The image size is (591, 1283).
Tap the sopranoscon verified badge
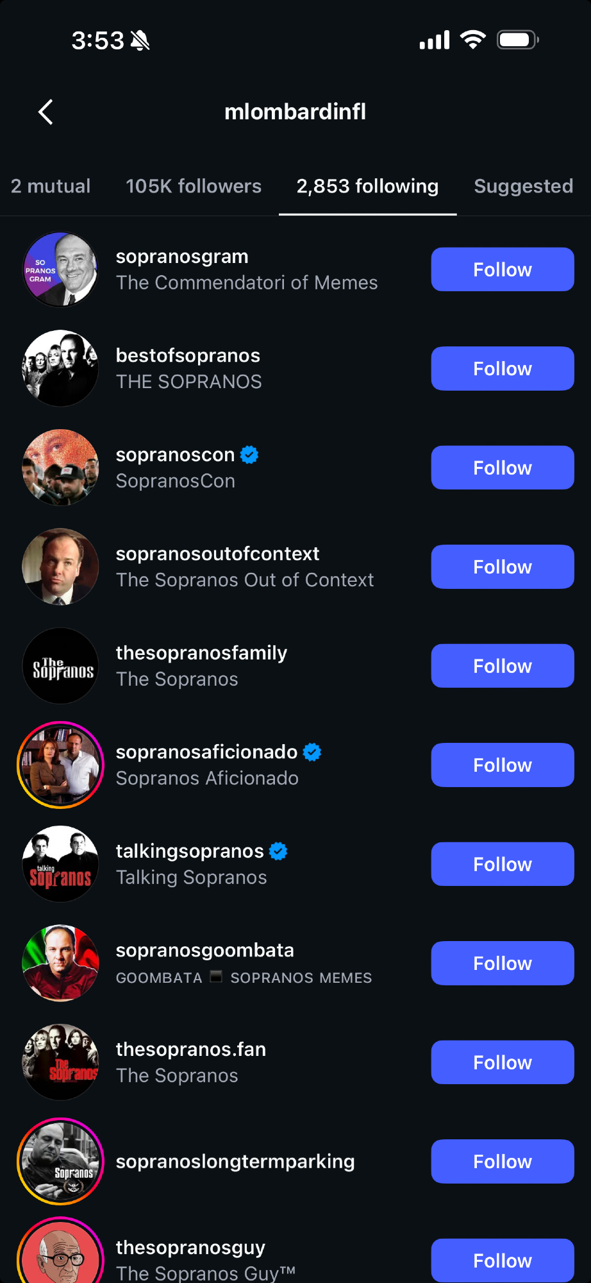(x=249, y=455)
